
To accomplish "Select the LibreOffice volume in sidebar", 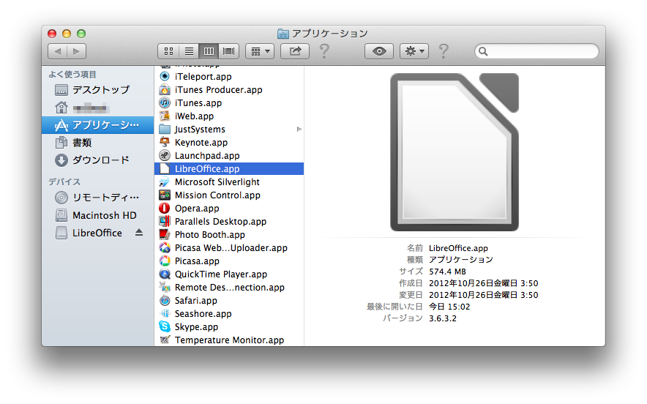I will pyautogui.click(x=98, y=233).
